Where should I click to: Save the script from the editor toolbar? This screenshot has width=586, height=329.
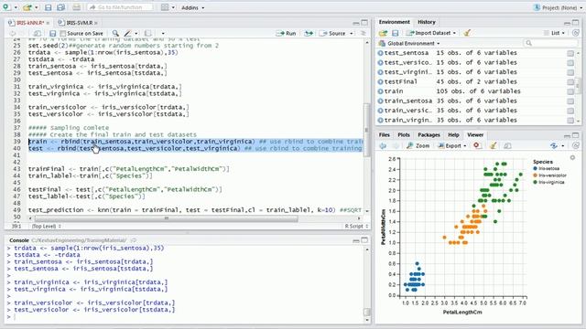pos(53,33)
